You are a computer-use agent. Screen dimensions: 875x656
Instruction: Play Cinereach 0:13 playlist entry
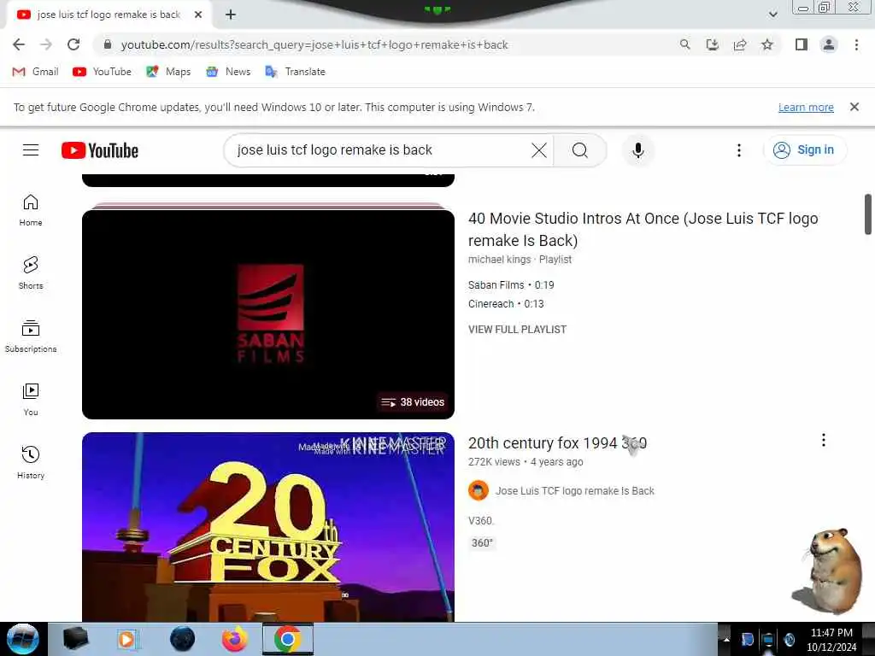click(506, 304)
